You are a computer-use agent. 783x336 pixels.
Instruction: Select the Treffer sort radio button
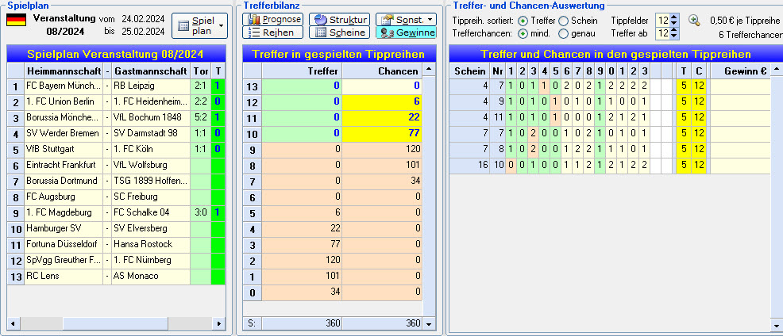pos(523,21)
